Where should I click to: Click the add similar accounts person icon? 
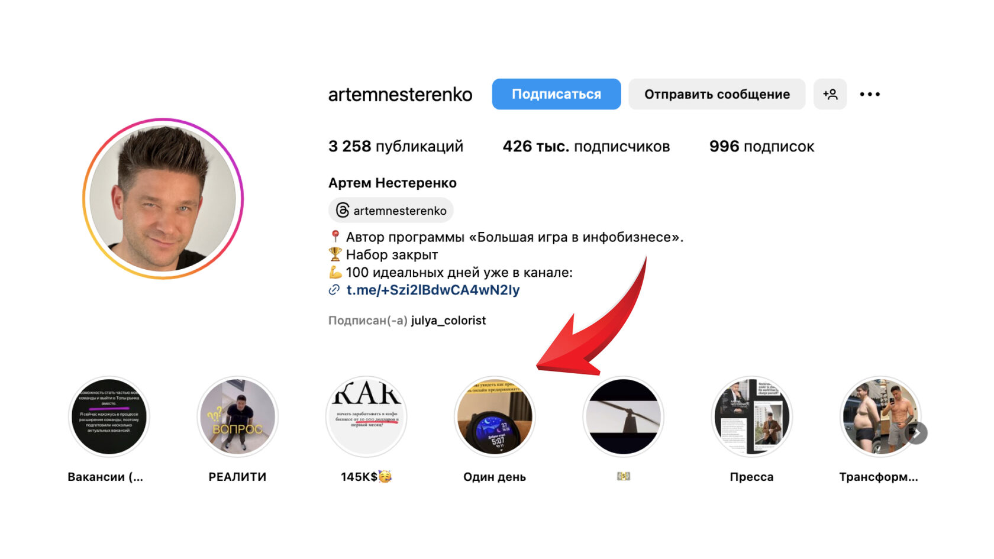pyautogui.click(x=830, y=94)
